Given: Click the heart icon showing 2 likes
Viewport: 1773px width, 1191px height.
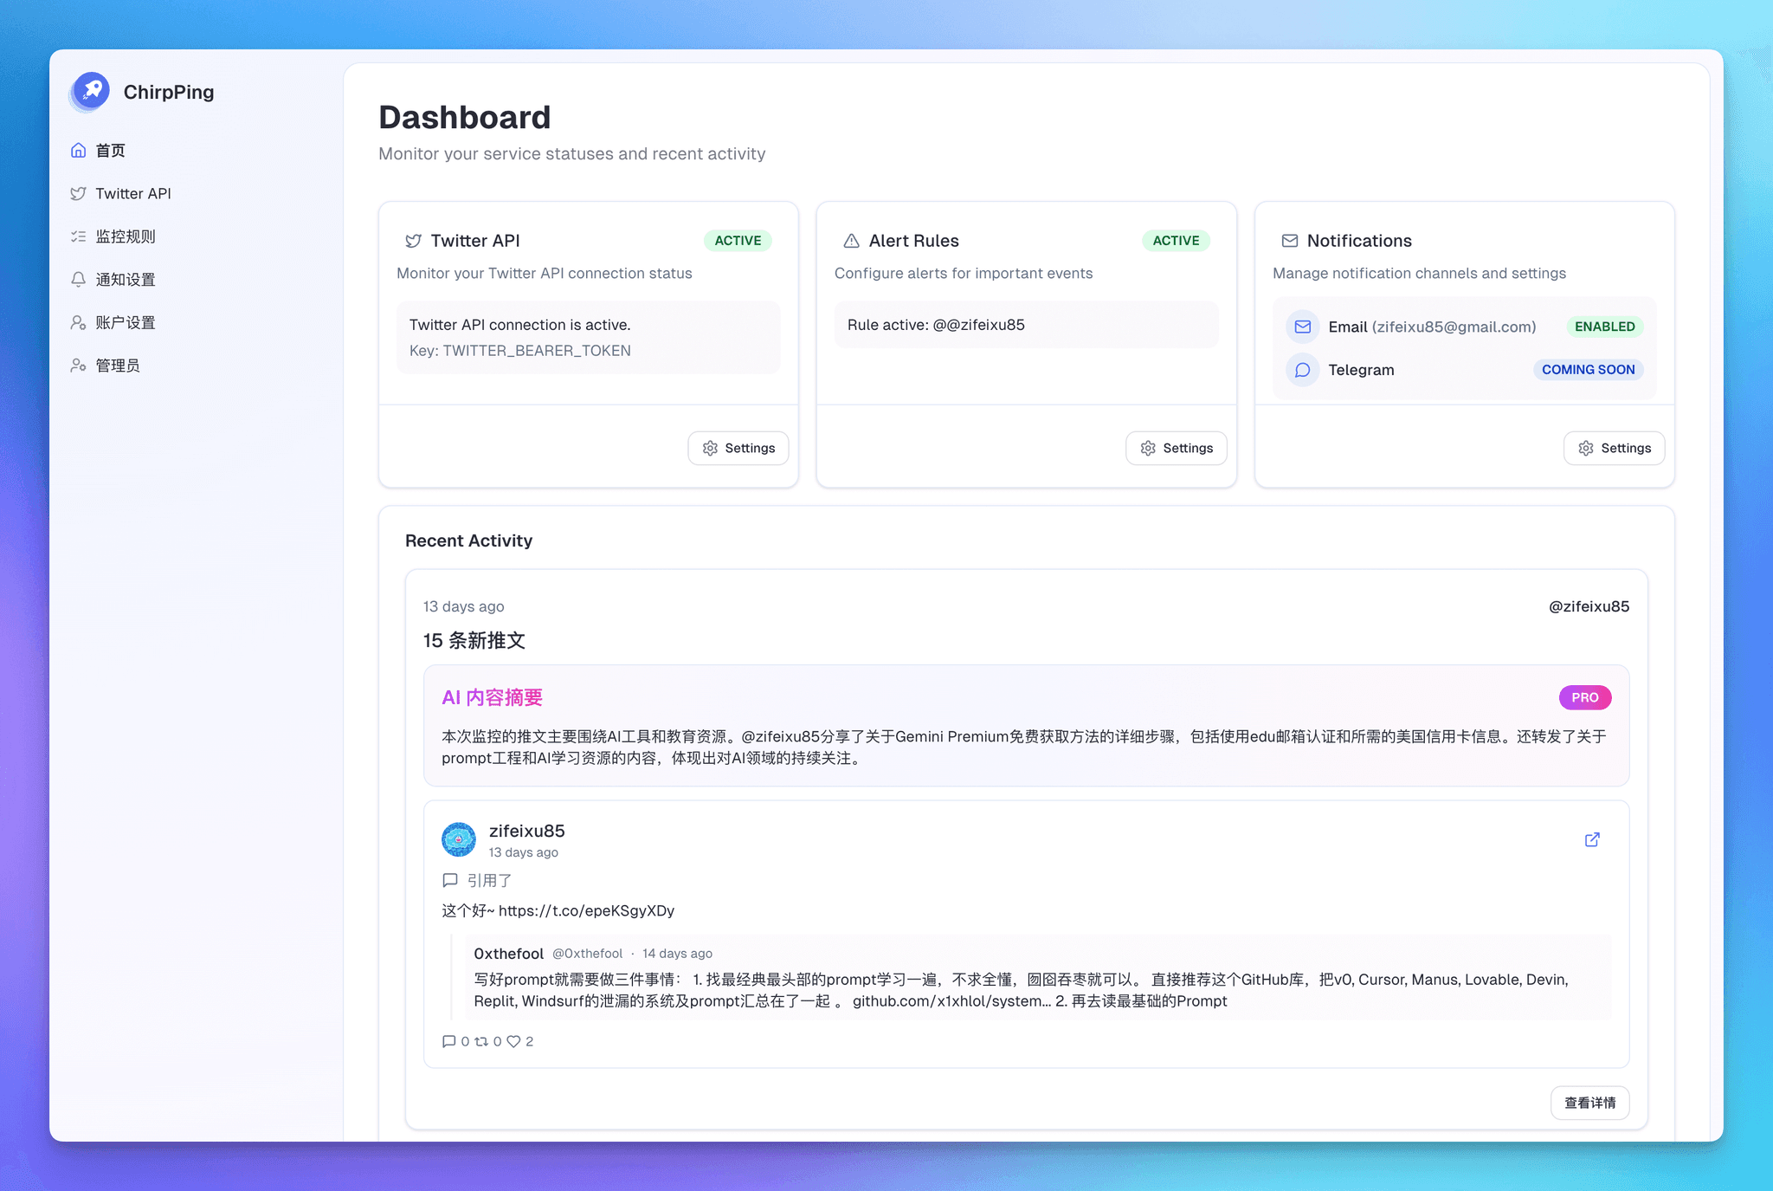Looking at the screenshot, I should [514, 1041].
